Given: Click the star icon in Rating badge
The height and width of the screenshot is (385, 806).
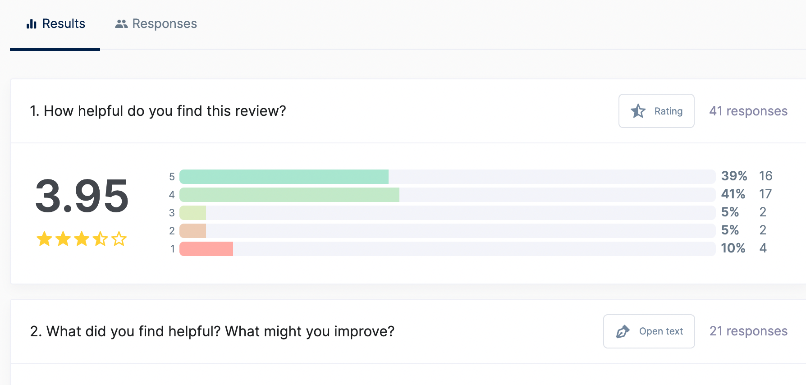Looking at the screenshot, I should pos(638,111).
